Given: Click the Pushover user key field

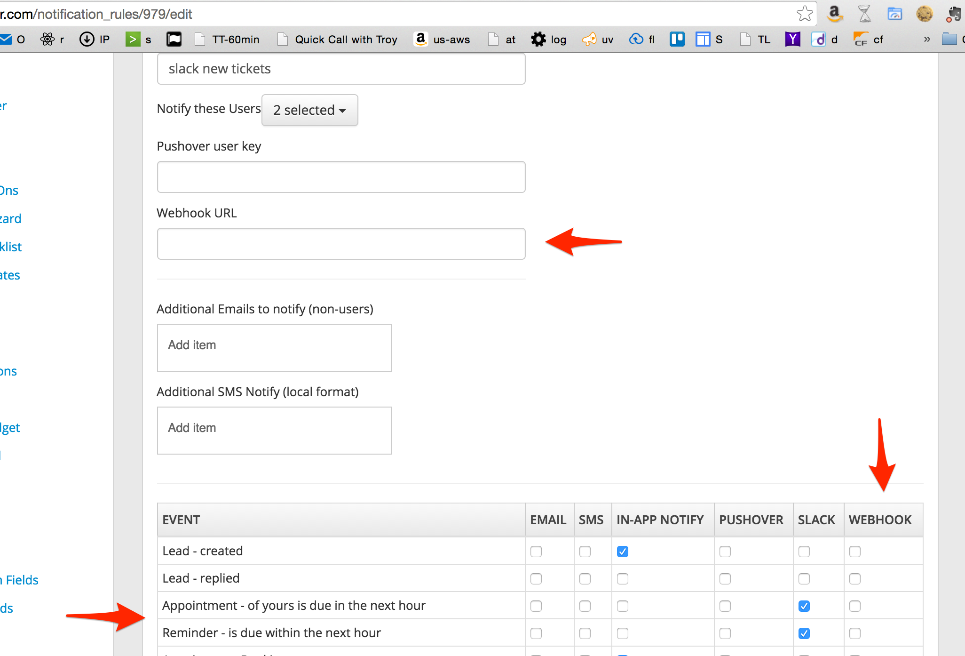Looking at the screenshot, I should point(341,177).
